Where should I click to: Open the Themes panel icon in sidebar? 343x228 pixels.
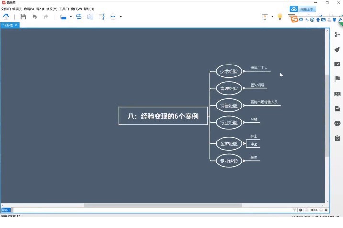(337, 94)
